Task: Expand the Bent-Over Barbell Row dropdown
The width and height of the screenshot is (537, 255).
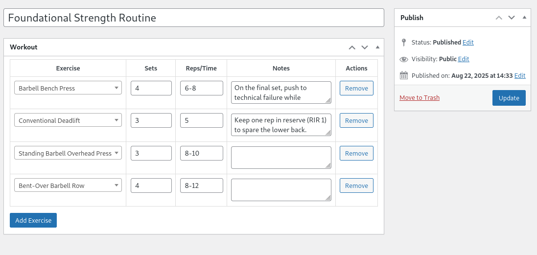Action: coord(68,185)
